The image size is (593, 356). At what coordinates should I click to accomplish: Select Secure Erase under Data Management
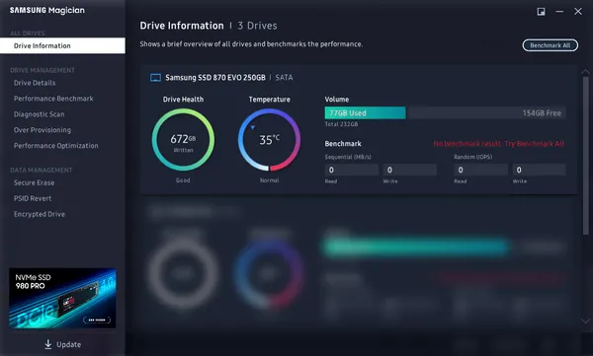click(34, 182)
